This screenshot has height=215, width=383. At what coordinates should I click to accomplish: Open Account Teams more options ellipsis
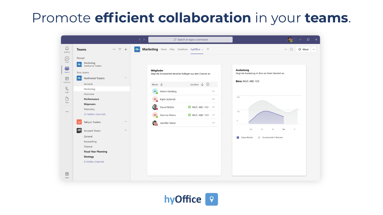(x=126, y=130)
